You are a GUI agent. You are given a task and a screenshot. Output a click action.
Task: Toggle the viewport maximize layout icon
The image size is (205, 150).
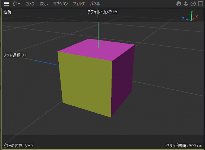point(201,4)
